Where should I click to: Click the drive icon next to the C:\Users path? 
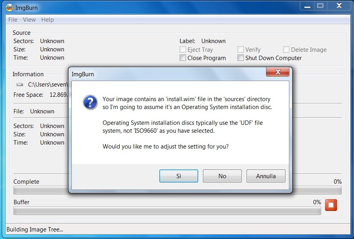click(20, 85)
